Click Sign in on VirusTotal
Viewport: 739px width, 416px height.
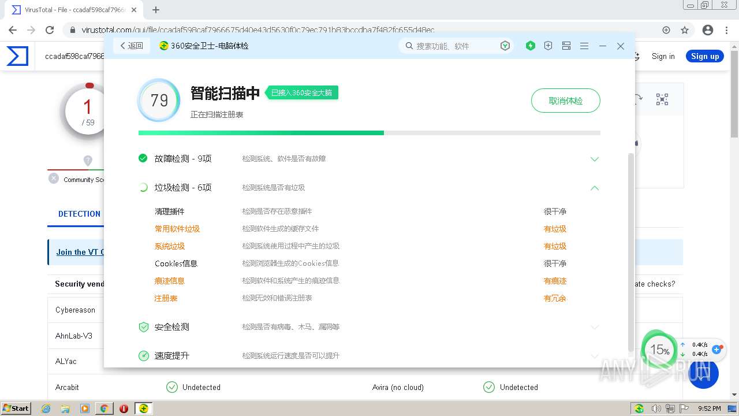pos(663,56)
